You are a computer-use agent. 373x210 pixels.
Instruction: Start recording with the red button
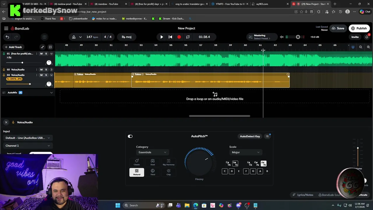tap(179, 37)
